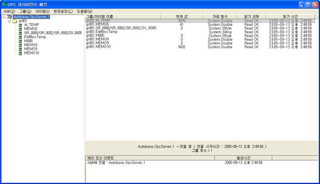Open the 서버(S) menu

pyautogui.click(x=9, y=11)
